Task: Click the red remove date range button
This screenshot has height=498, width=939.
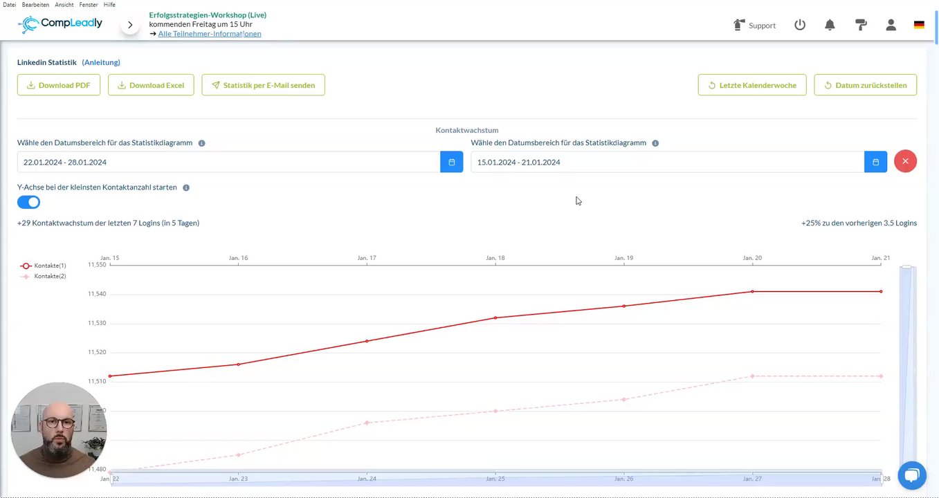Action: tap(905, 161)
